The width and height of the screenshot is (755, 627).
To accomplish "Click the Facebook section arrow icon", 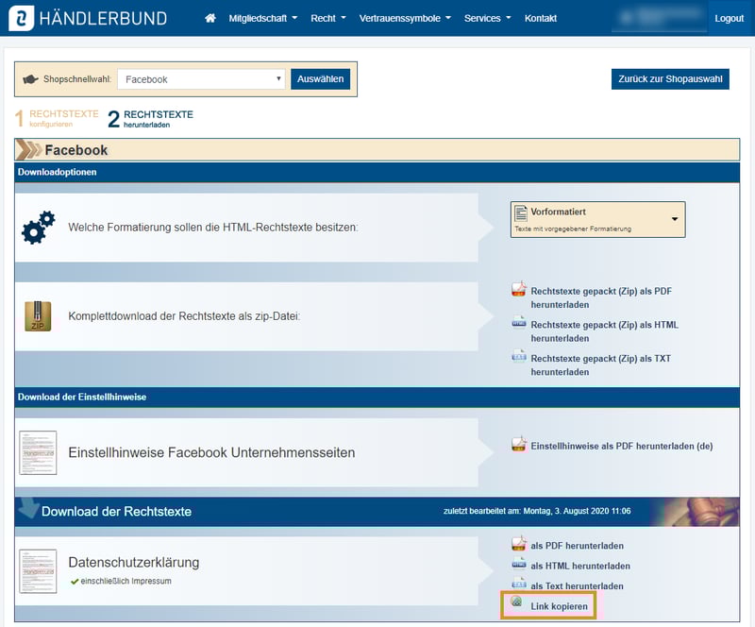I will point(29,150).
